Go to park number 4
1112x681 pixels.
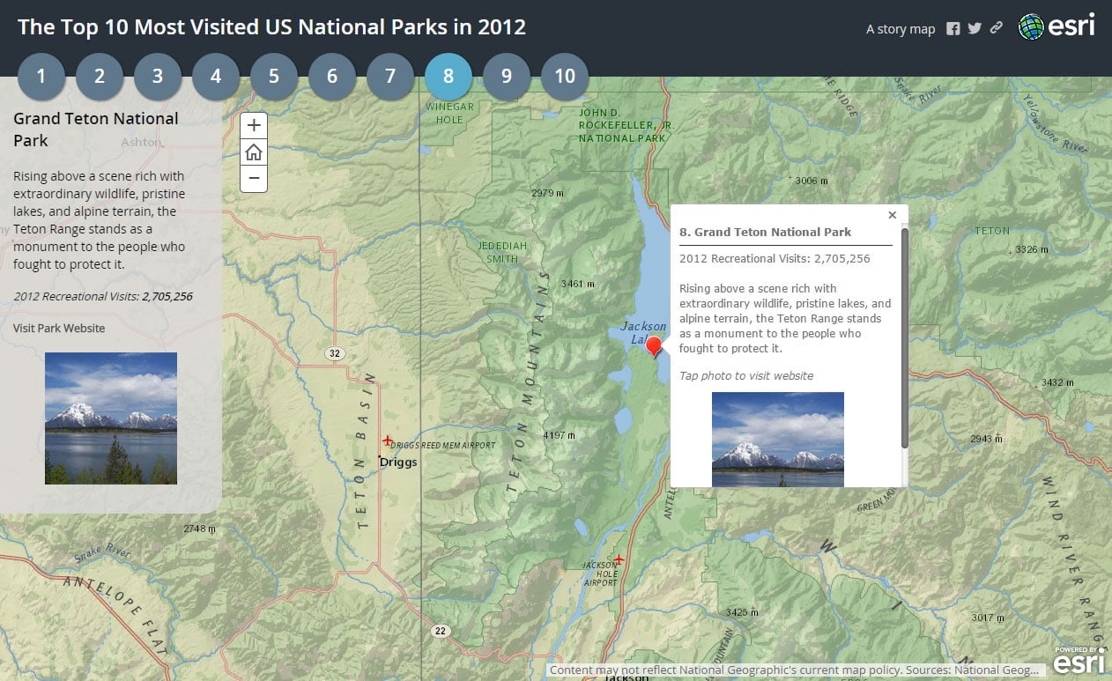(215, 77)
